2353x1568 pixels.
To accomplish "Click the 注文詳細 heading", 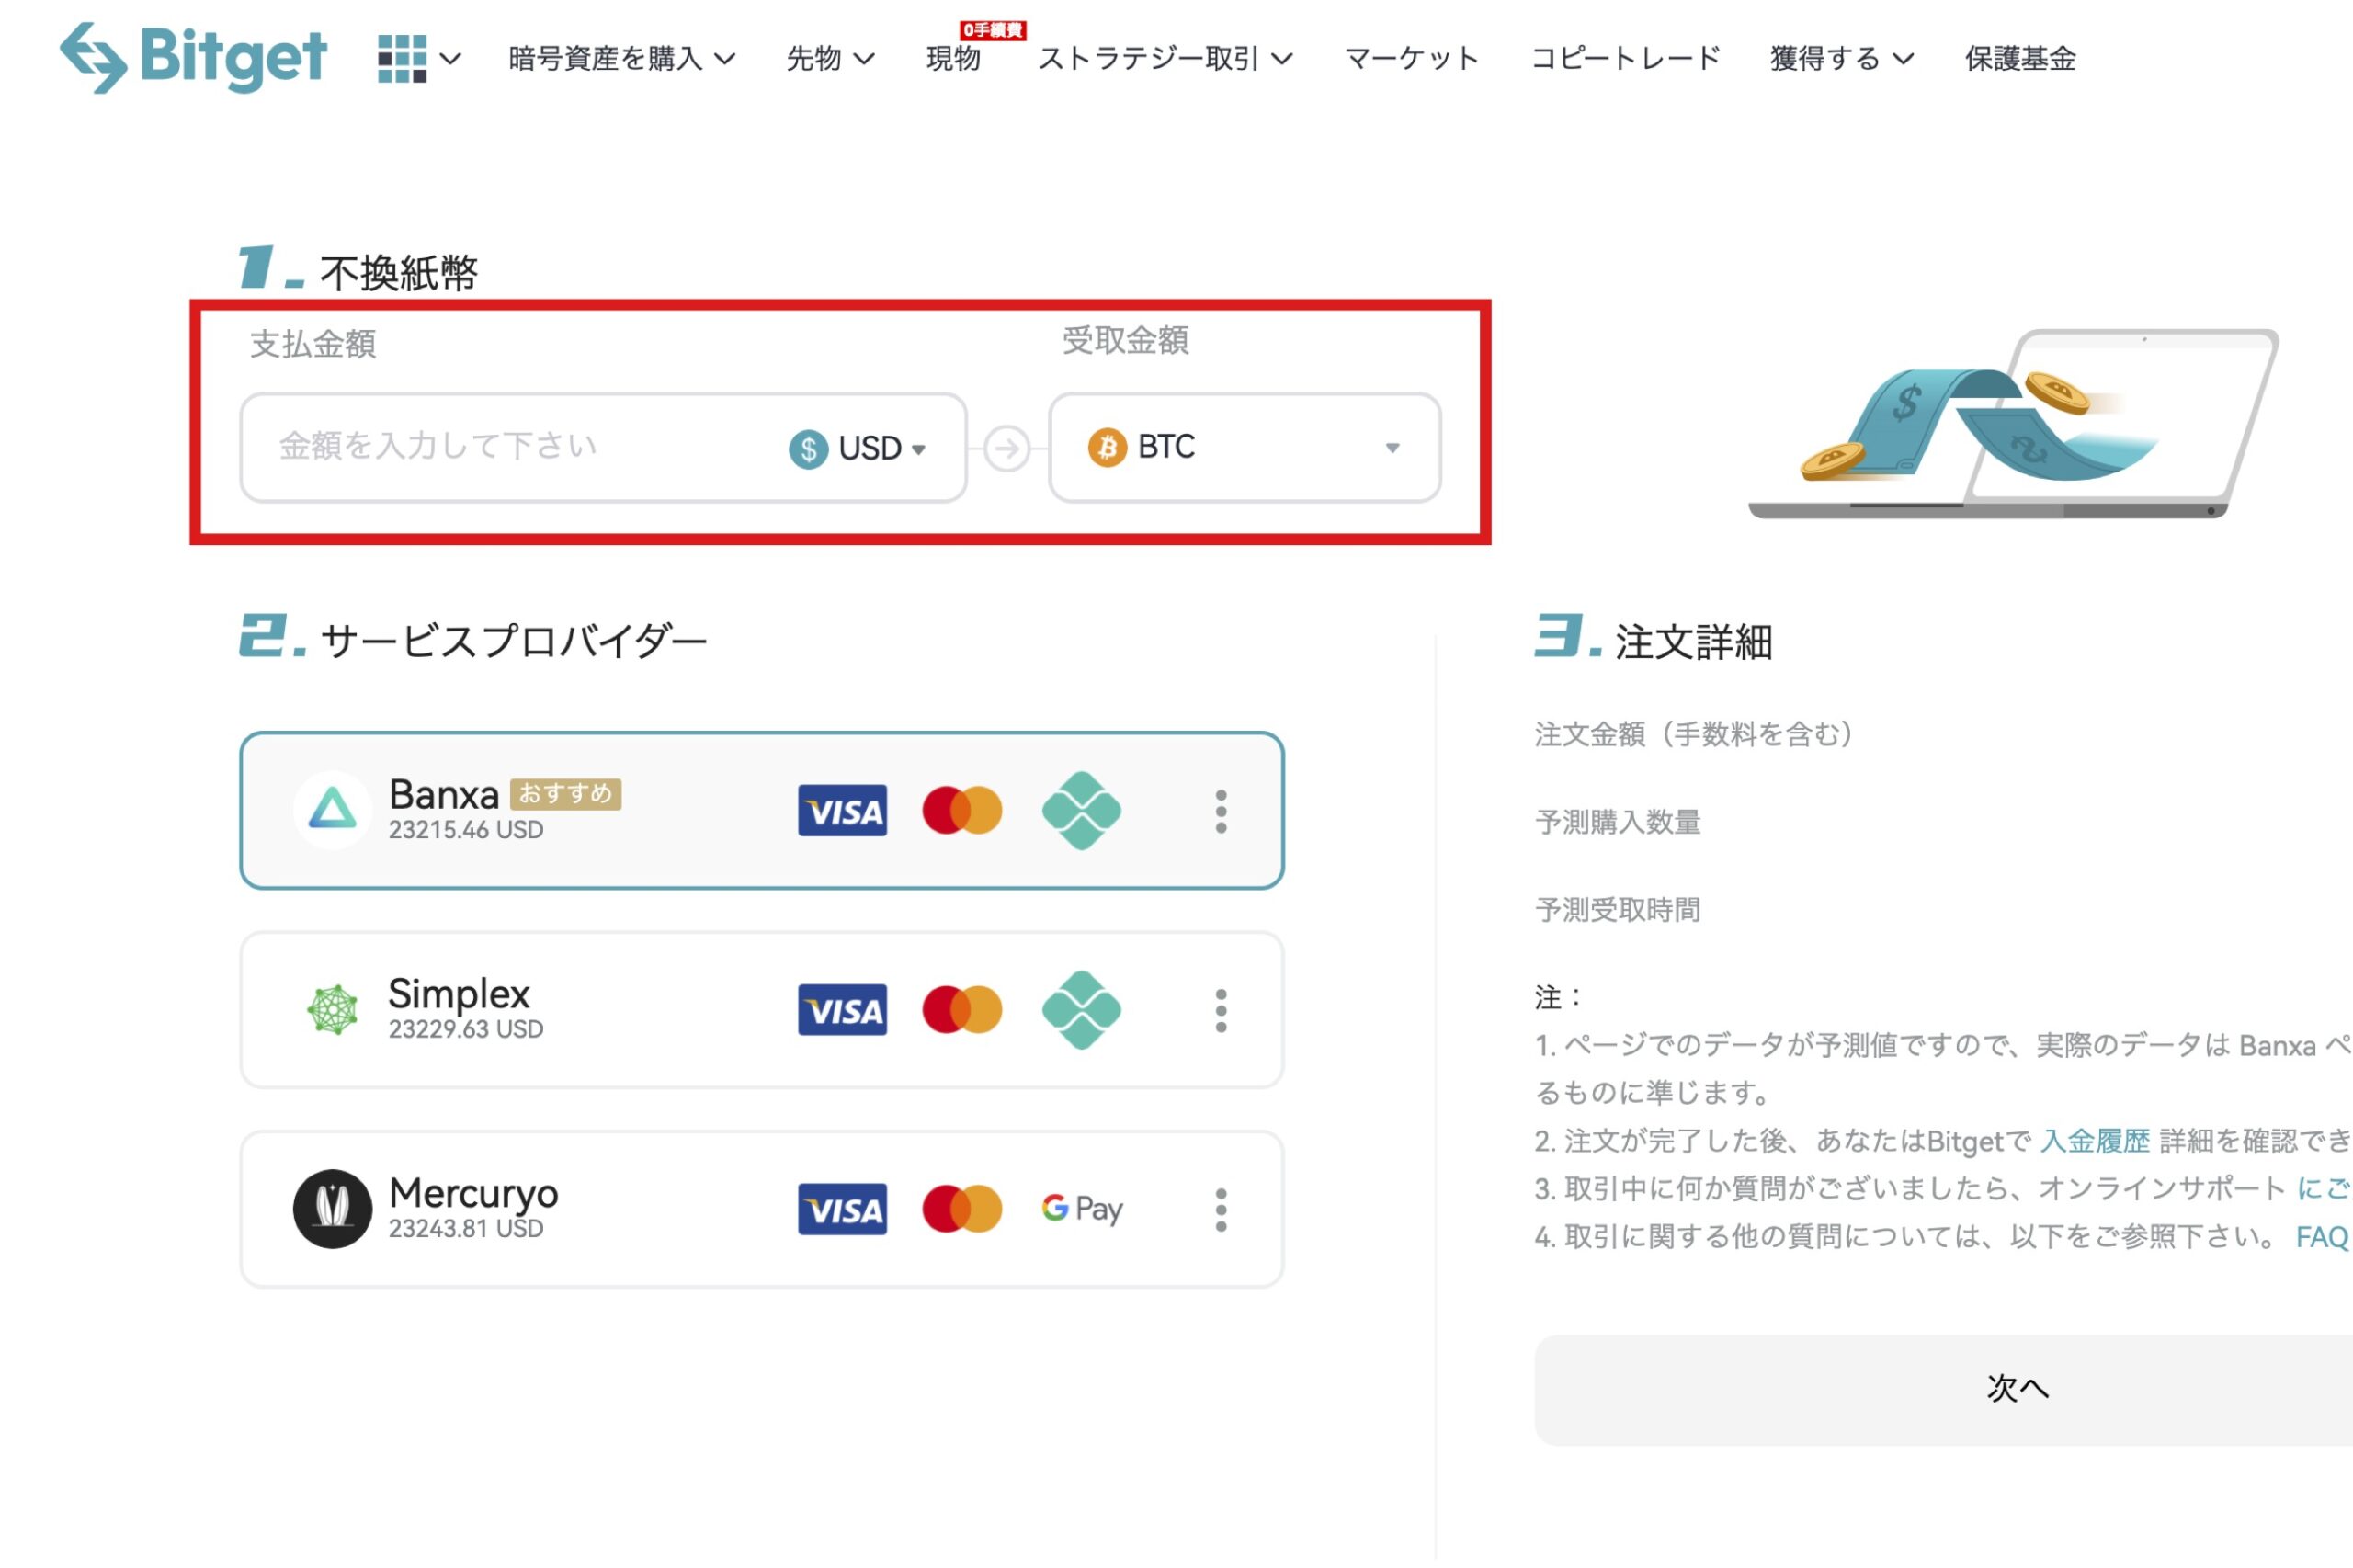I will [x=1692, y=641].
